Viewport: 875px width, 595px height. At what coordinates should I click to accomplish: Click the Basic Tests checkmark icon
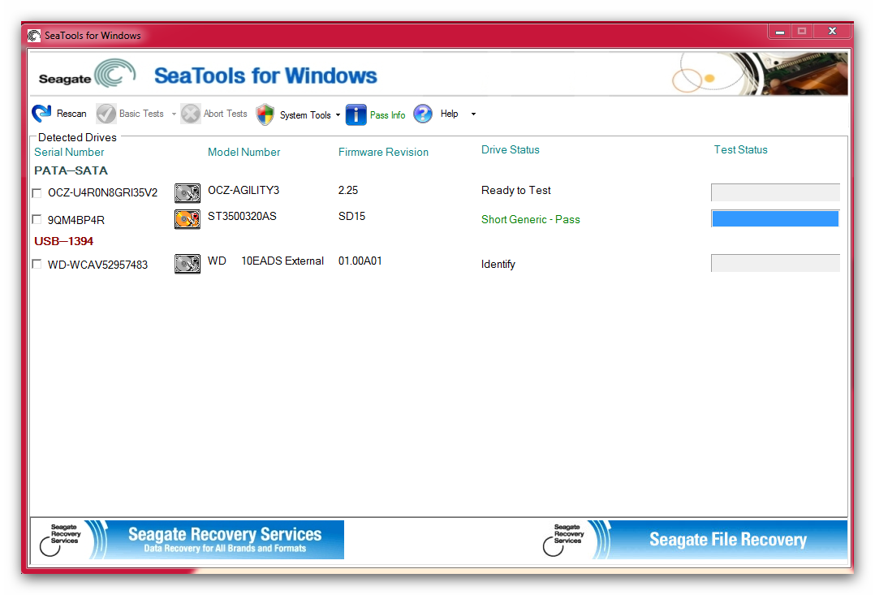coord(106,114)
